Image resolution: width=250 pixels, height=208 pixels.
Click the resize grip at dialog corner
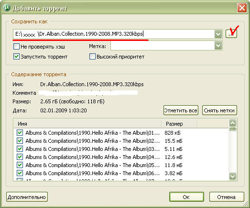tap(246, 204)
